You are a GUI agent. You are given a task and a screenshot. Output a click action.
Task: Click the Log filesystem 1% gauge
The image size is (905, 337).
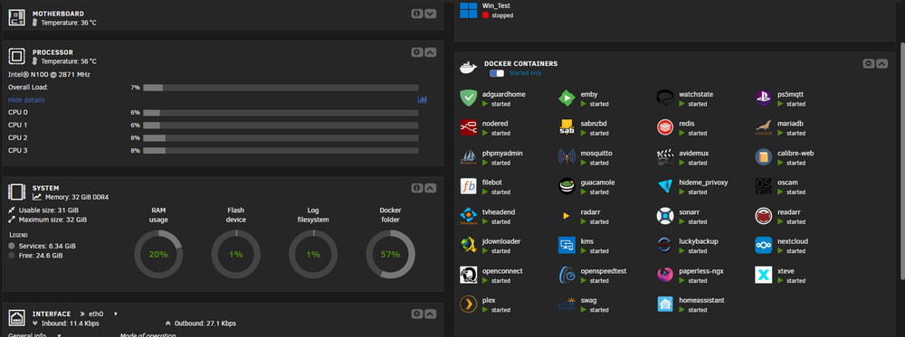313,254
